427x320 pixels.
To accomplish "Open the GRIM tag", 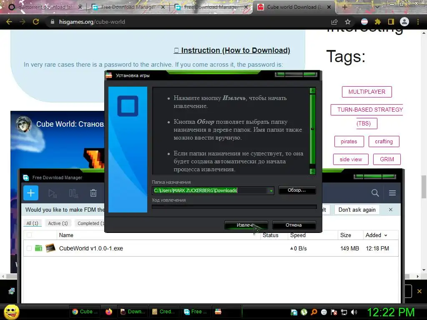I will pos(387,160).
